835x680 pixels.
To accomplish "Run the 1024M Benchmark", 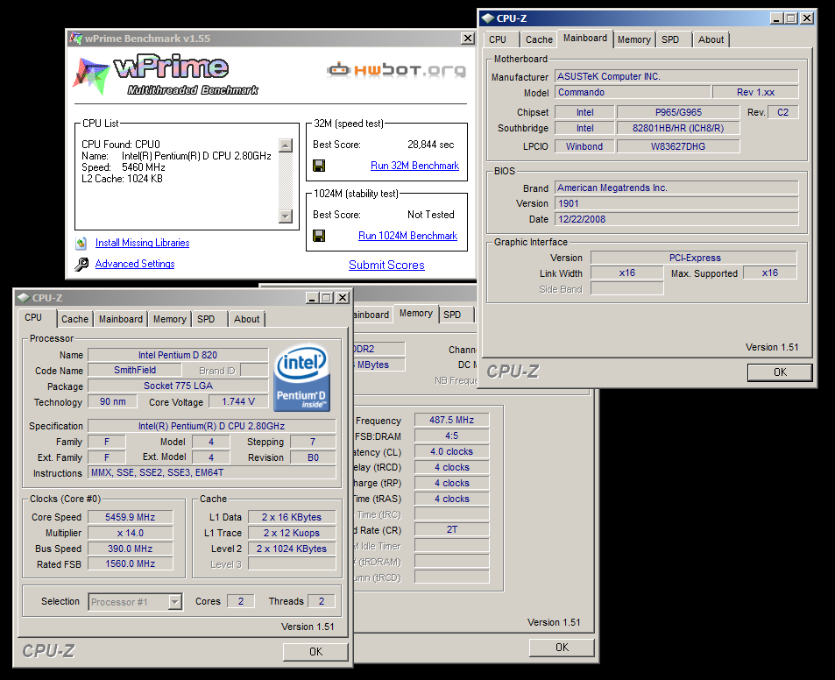I will (407, 236).
